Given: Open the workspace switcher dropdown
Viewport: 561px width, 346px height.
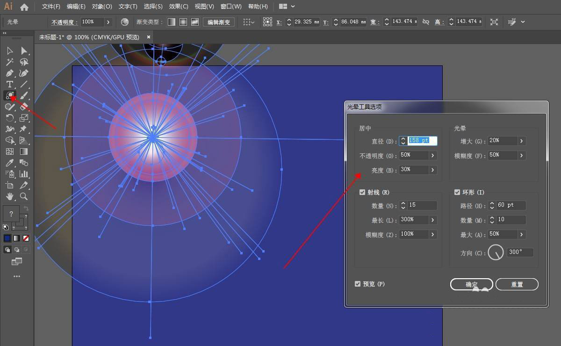Looking at the screenshot, I should coord(287,7).
